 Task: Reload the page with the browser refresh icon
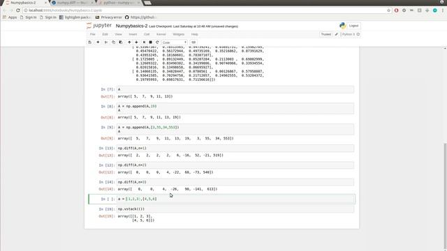tap(18, 10)
